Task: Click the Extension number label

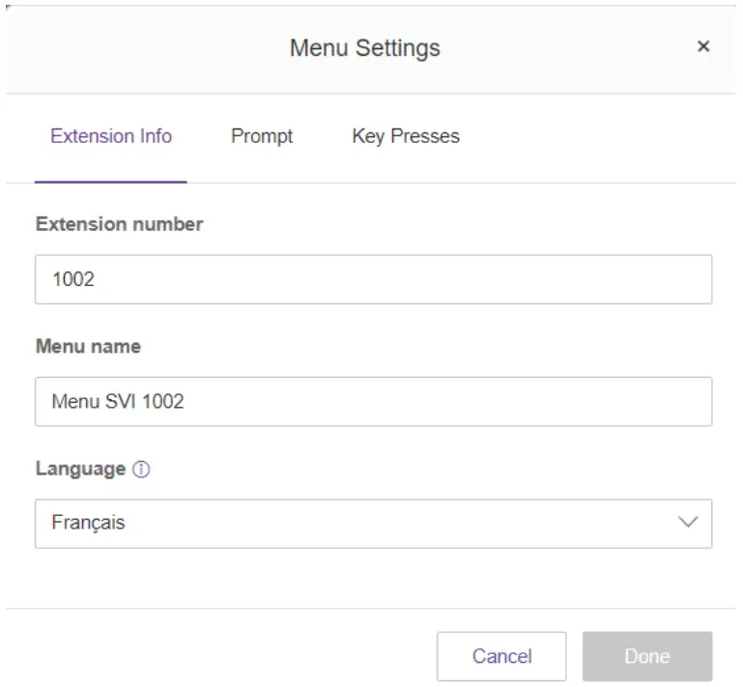Action: click(119, 224)
